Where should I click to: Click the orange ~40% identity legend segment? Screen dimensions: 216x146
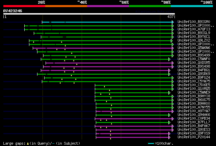pos(66,6)
